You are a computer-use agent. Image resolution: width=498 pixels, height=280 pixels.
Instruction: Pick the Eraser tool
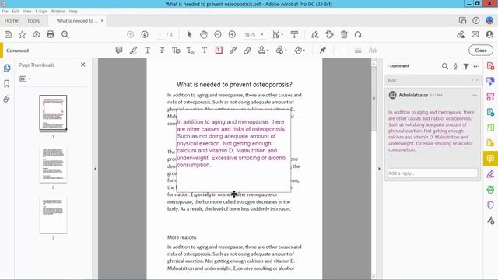(247, 50)
